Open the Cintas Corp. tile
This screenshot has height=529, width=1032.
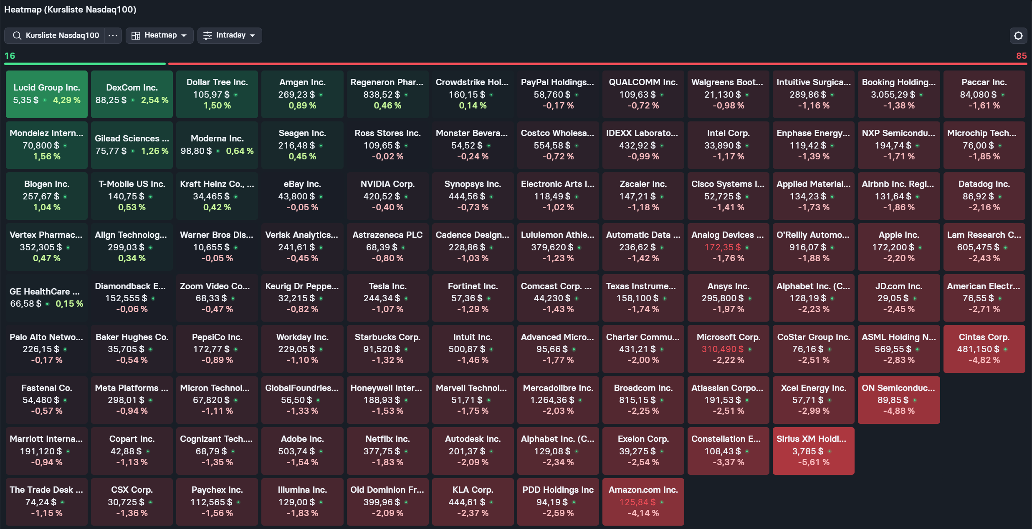[984, 349]
